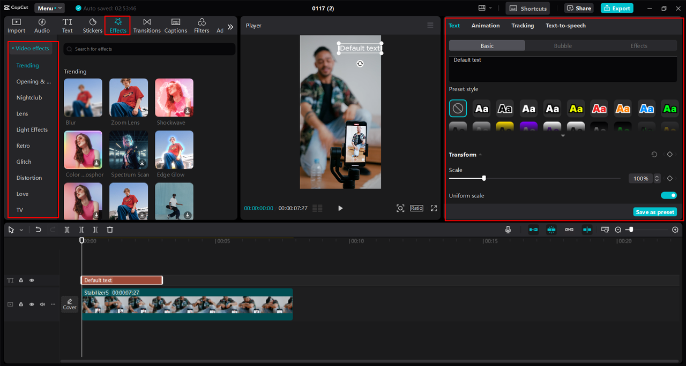Viewport: 686px width, 366px height.
Task: Open the Audio library tab
Action: click(x=42, y=26)
